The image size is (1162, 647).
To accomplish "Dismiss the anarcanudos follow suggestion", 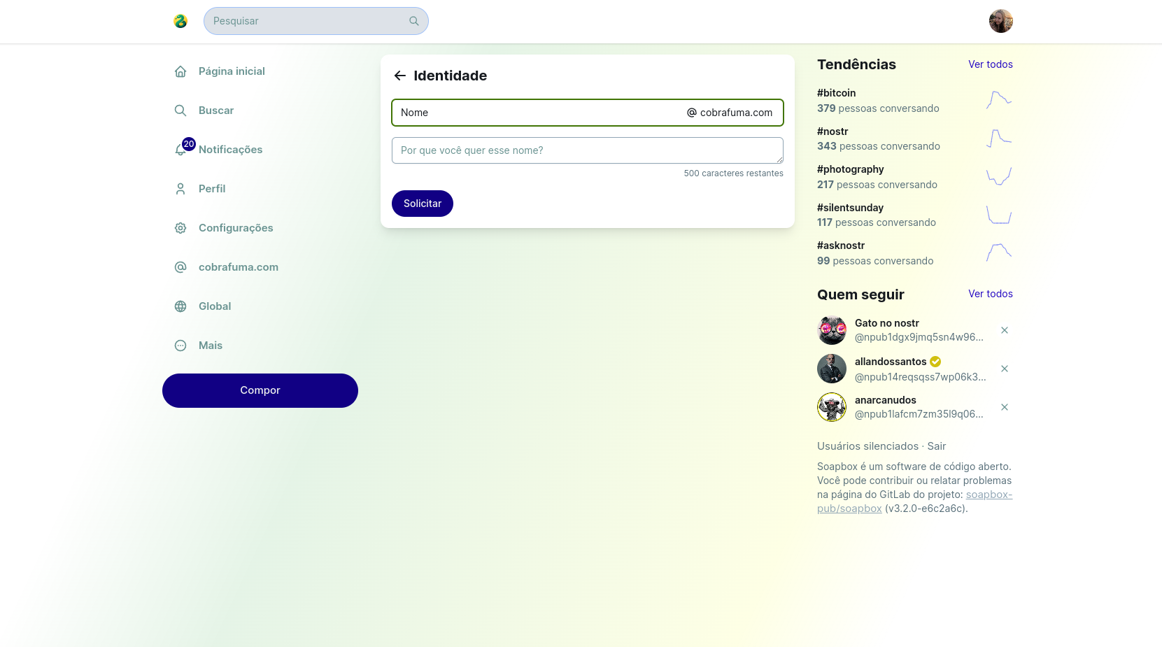I will click(x=1005, y=407).
